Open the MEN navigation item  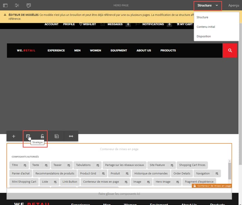(x=77, y=51)
